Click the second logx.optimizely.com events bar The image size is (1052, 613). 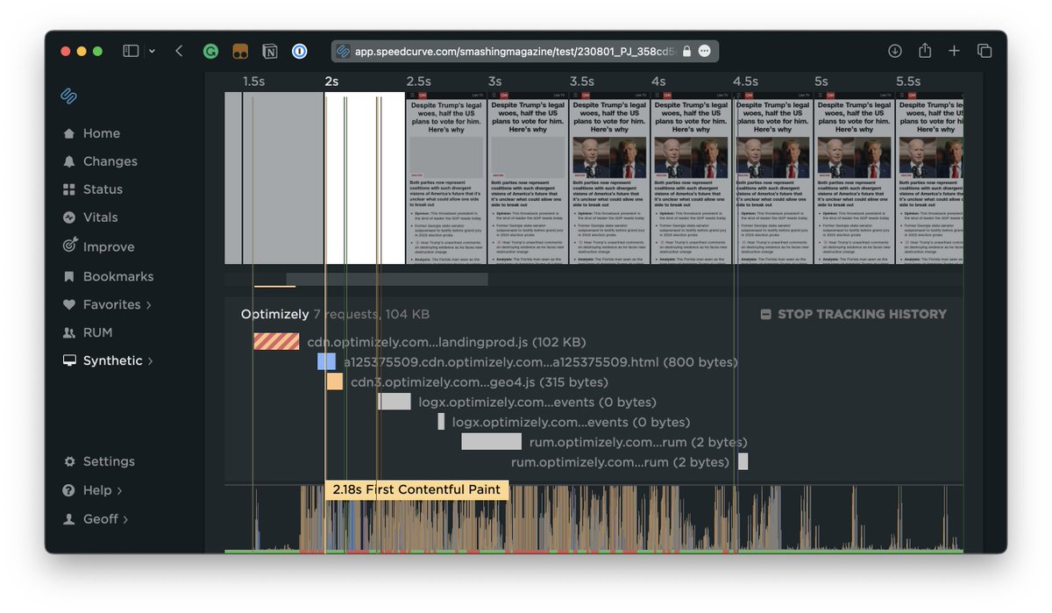[x=441, y=422]
